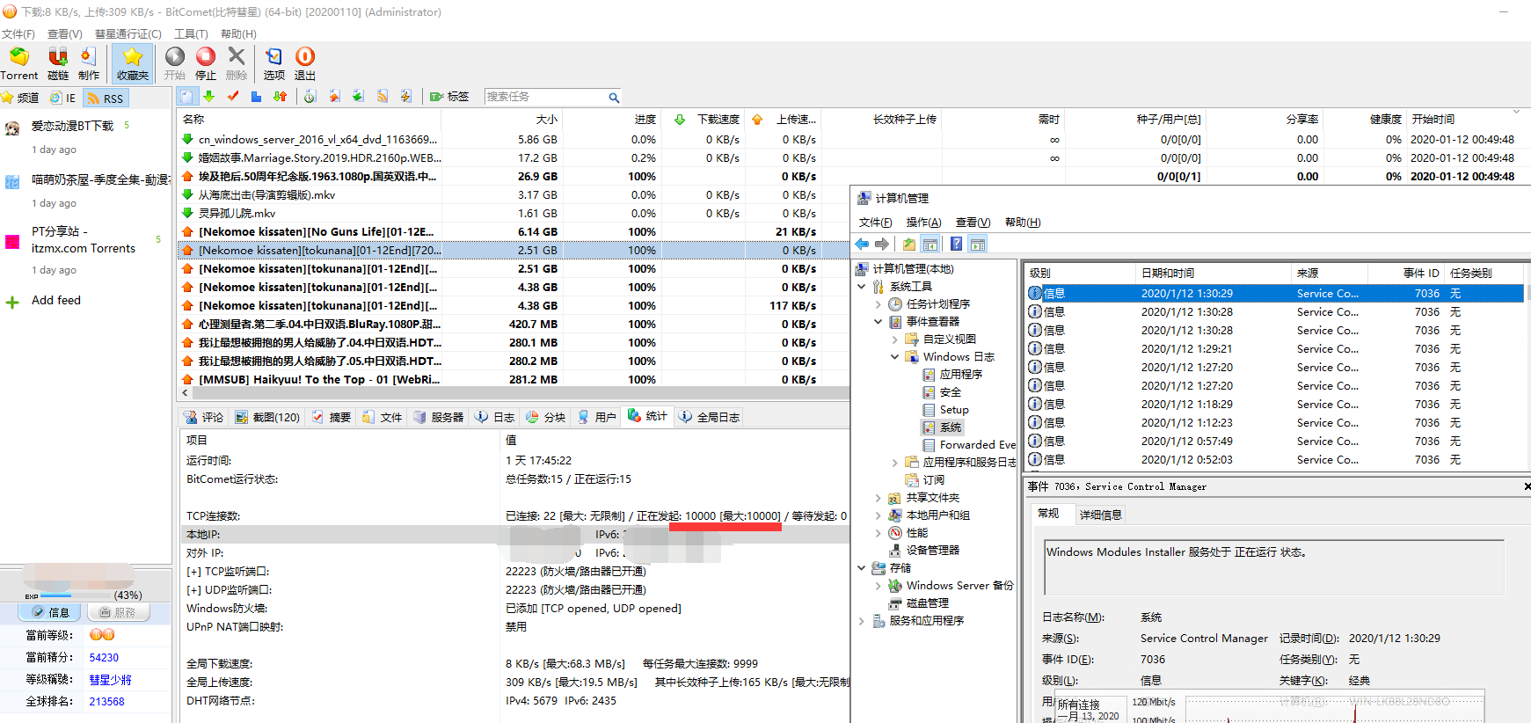Filter tasks by green downloading arrow icon
This screenshot has width=1531, height=723.
[209, 96]
